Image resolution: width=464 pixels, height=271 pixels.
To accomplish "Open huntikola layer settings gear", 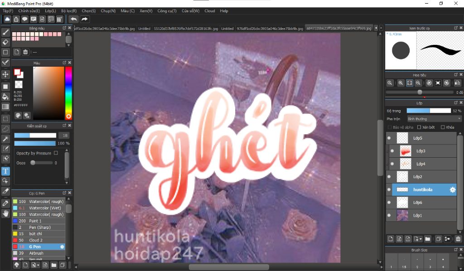I will (x=453, y=189).
